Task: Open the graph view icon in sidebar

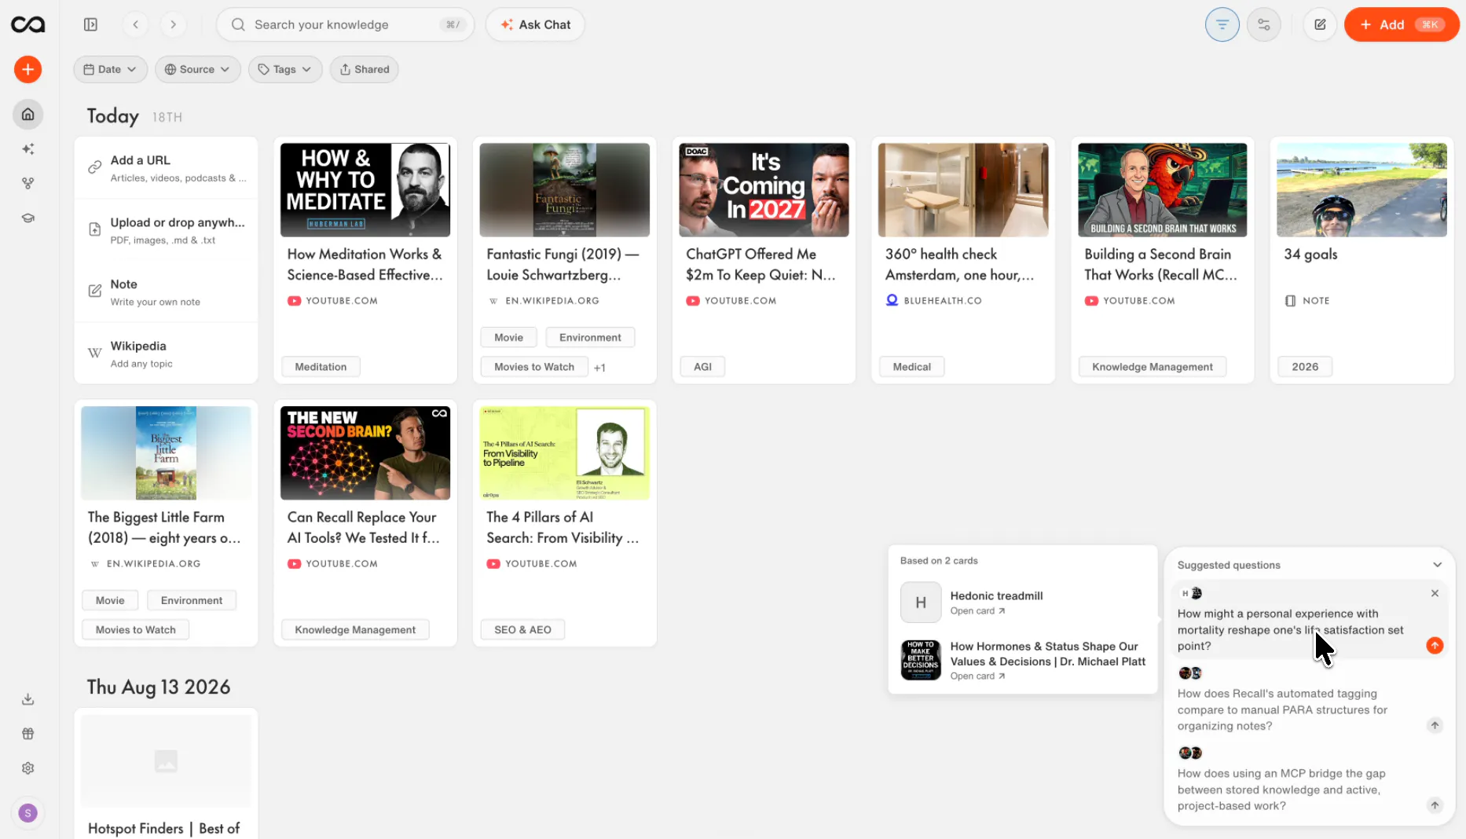Action: (27, 184)
